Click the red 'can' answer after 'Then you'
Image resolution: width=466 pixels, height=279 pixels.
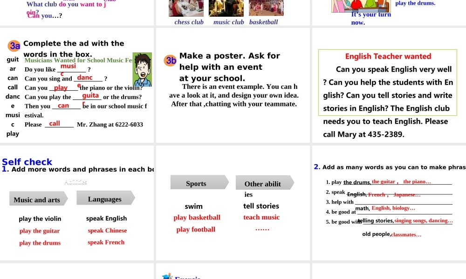click(63, 106)
